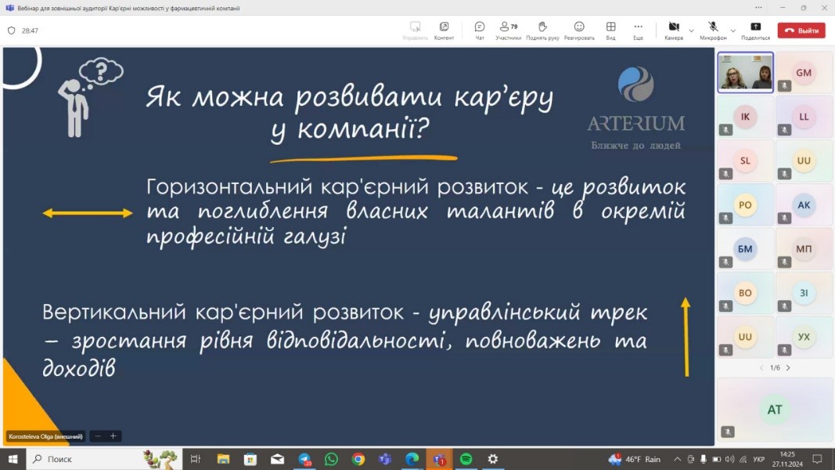This screenshot has width=835, height=470.
Task: Click muted mic icon on IK tile
Action: pos(726,129)
